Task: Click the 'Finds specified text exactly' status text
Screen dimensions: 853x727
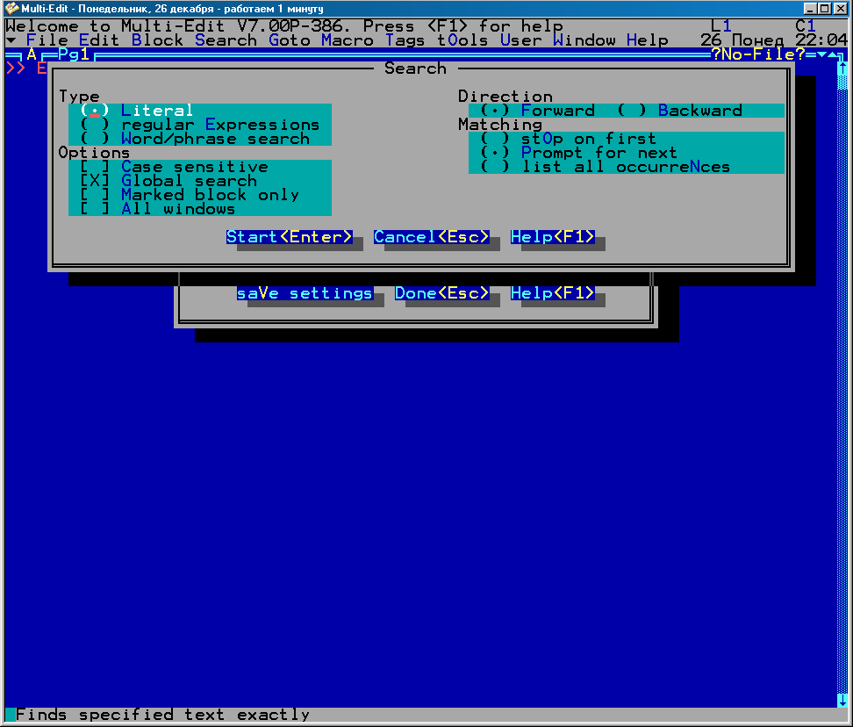Action: point(162,715)
